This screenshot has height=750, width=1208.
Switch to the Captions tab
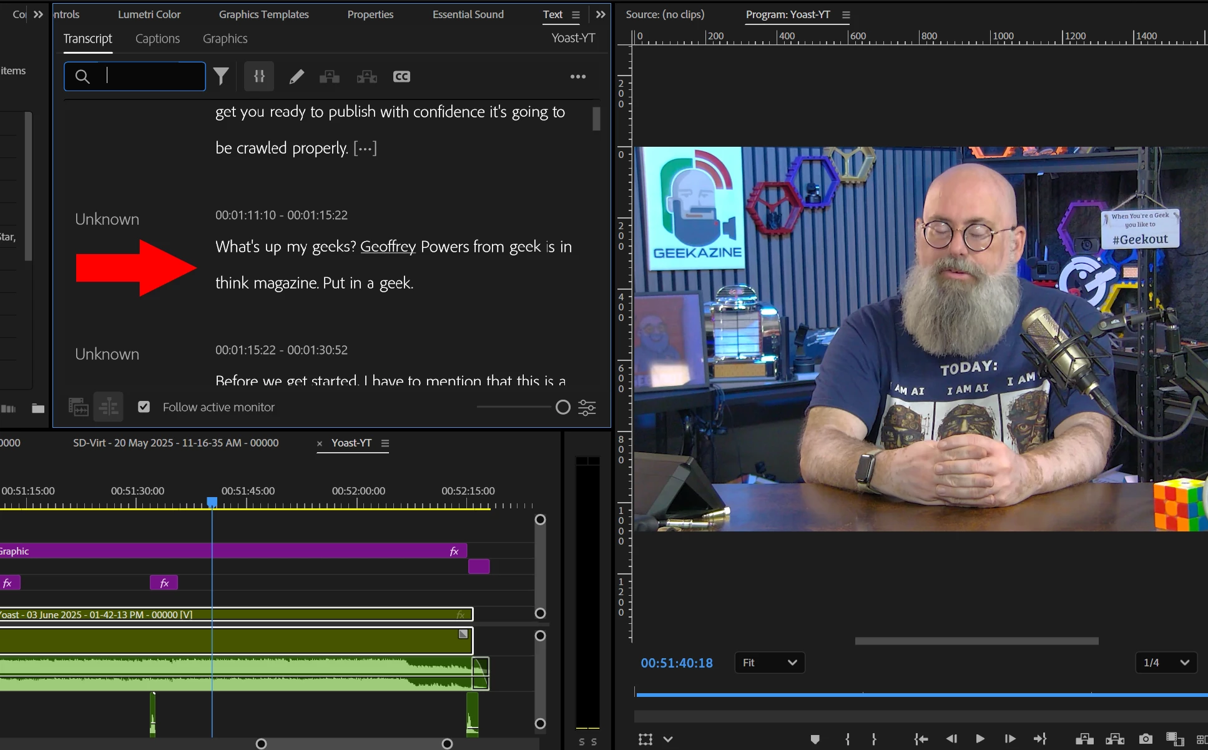(x=157, y=39)
